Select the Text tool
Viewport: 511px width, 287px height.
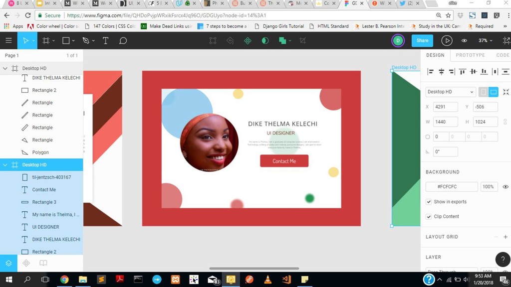(x=106, y=41)
